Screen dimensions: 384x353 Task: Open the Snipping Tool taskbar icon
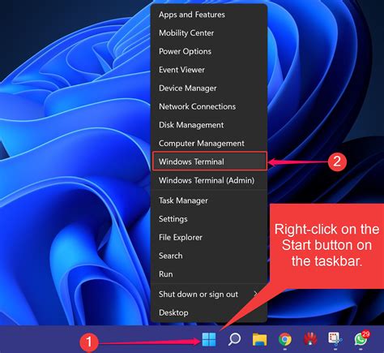click(x=335, y=339)
